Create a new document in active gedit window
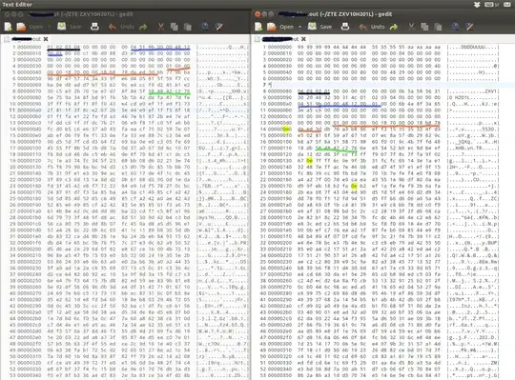 click(x=258, y=27)
